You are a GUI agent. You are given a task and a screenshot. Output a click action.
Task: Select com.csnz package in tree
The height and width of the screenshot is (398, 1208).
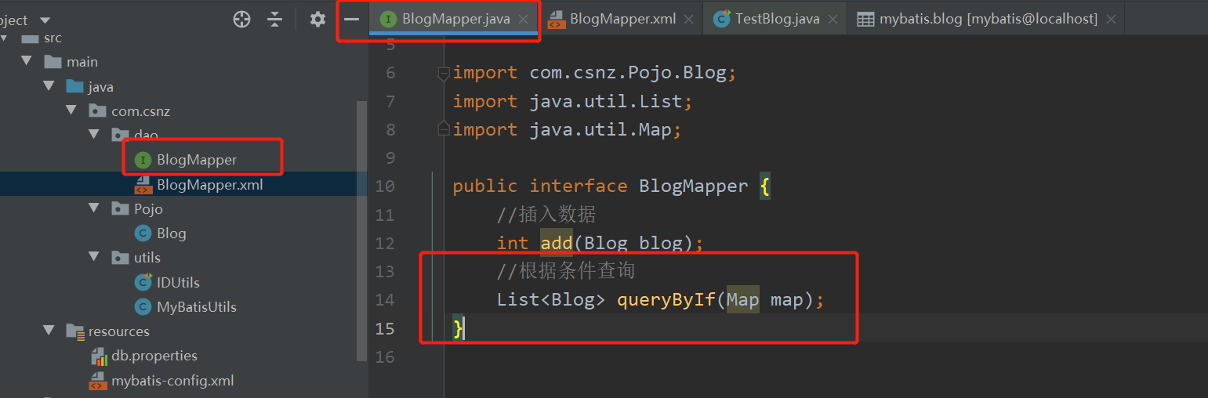pyautogui.click(x=141, y=111)
